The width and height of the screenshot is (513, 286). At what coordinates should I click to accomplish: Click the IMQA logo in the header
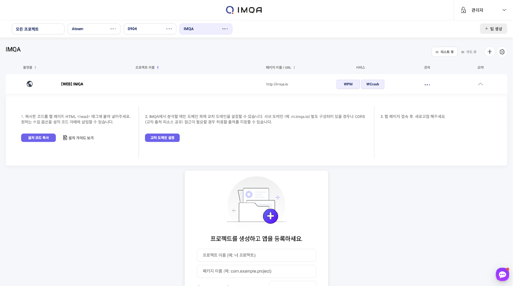244,10
